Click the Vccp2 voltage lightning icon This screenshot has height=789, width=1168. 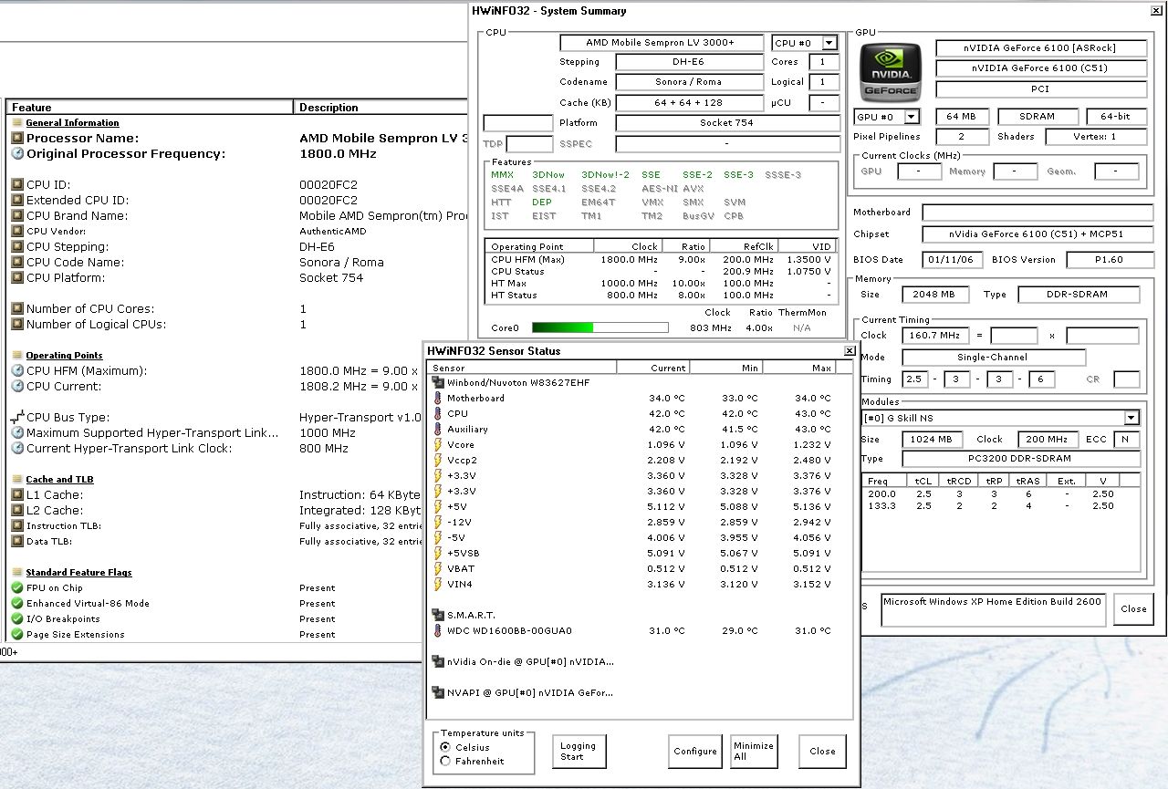point(438,461)
